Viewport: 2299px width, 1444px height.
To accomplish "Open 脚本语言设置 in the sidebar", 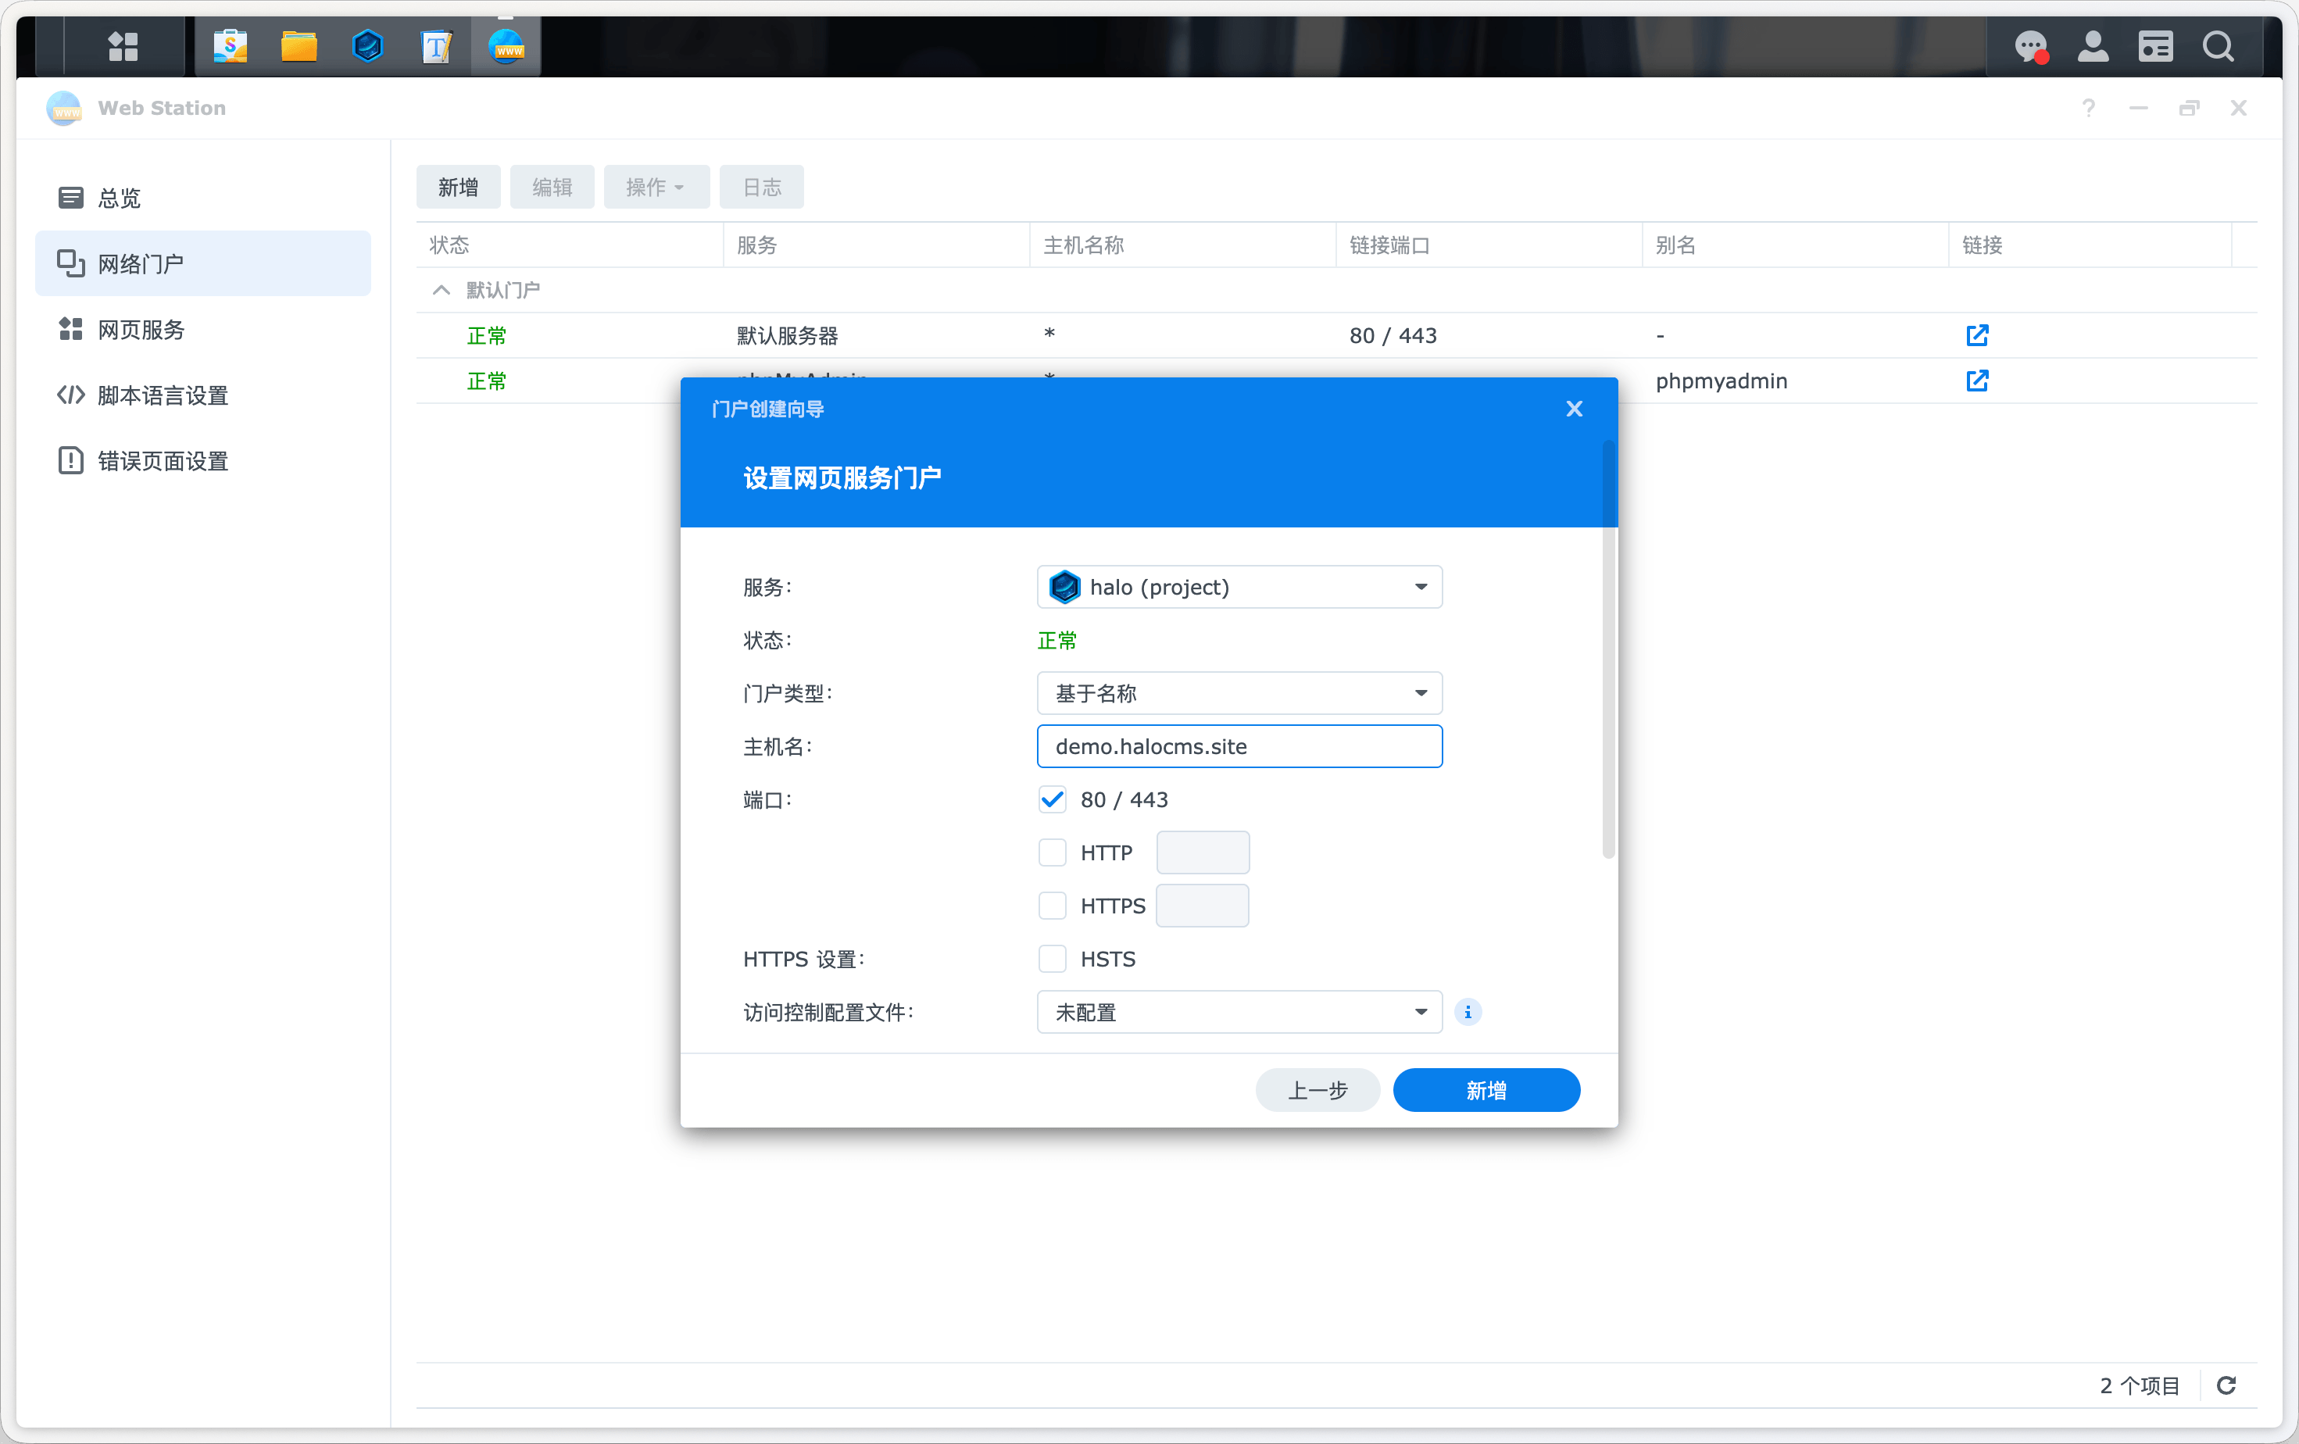I will pyautogui.click(x=202, y=395).
